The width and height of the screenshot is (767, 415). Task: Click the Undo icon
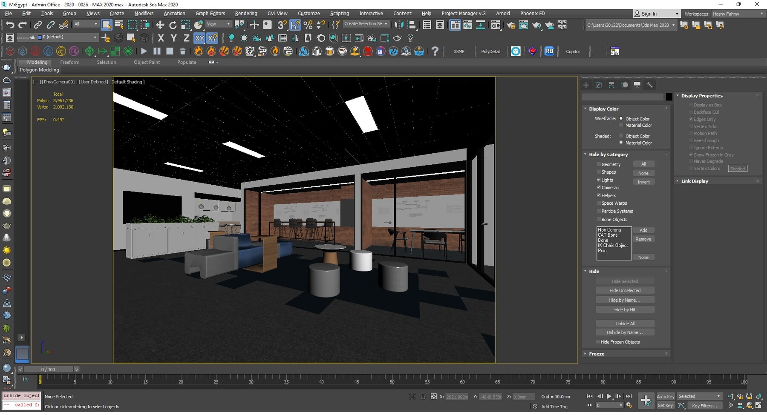pyautogui.click(x=10, y=25)
